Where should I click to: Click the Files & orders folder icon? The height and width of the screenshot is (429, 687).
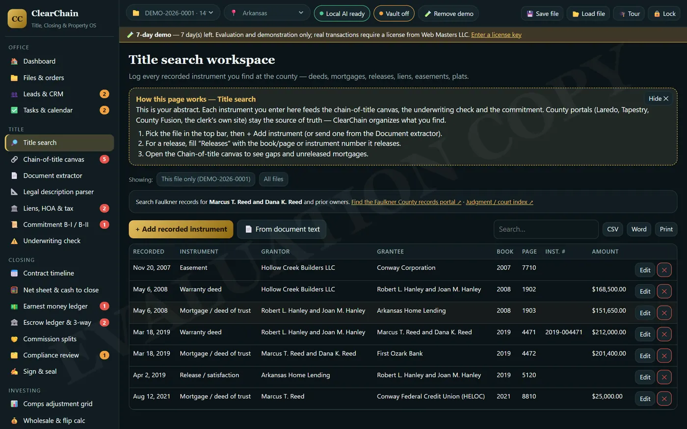pos(14,78)
